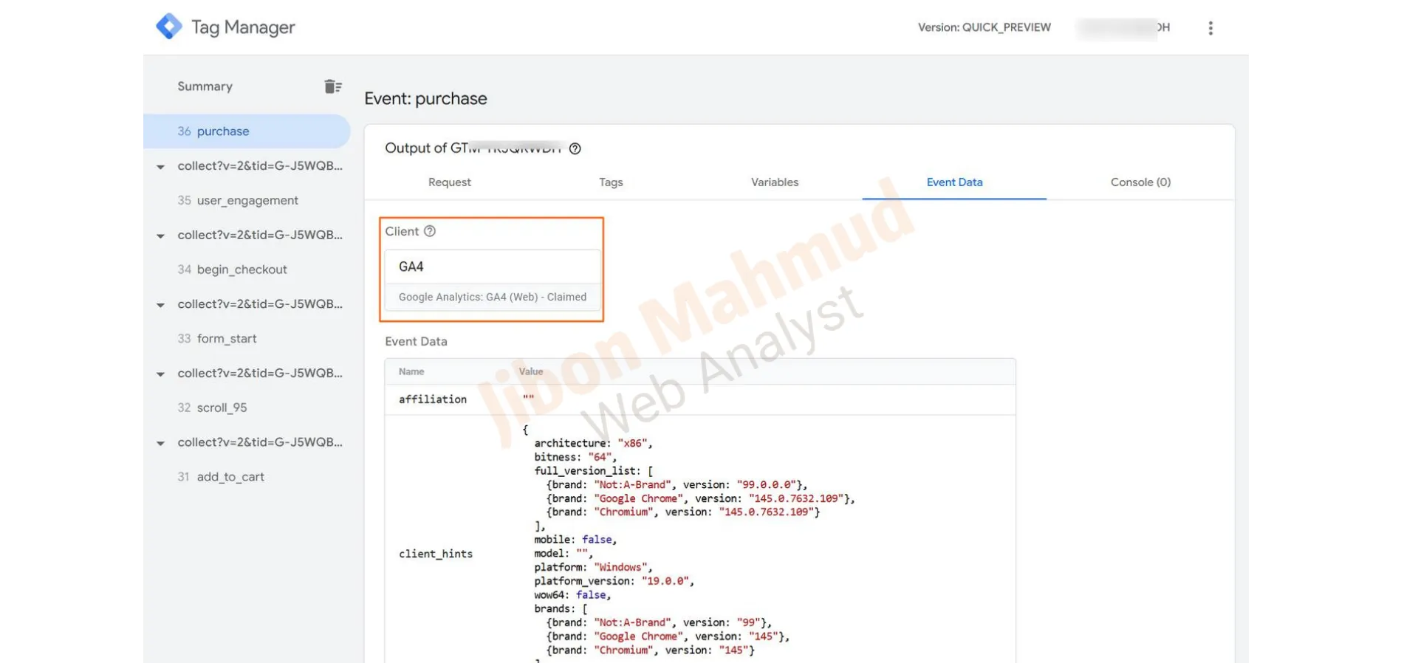
Task: Select event 35 user_engagement
Action: pos(247,201)
